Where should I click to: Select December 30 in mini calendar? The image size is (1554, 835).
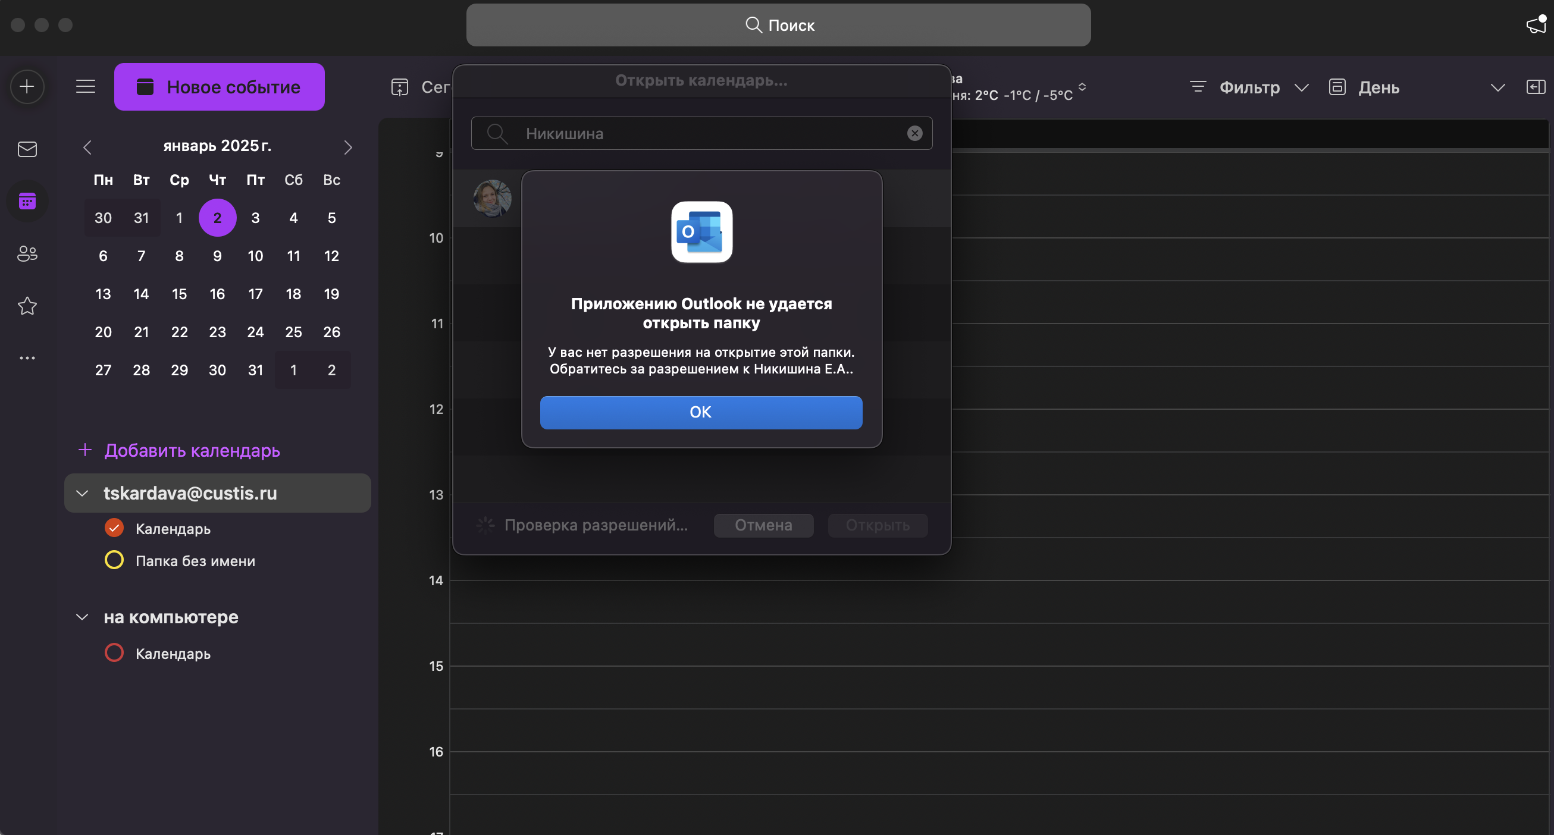tap(103, 218)
